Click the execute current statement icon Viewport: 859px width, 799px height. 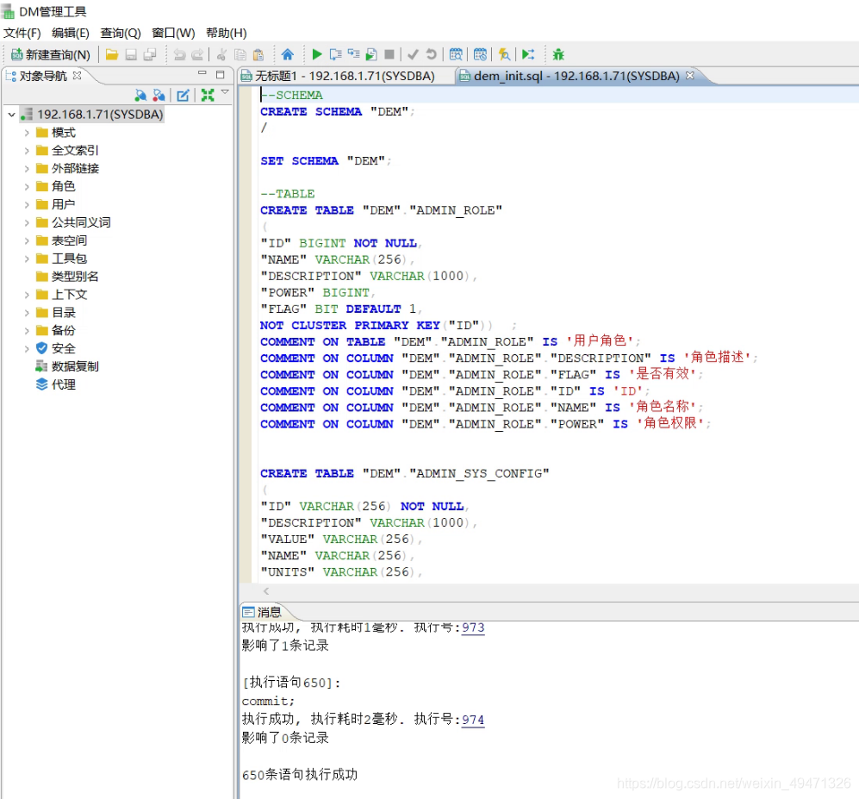click(x=335, y=54)
